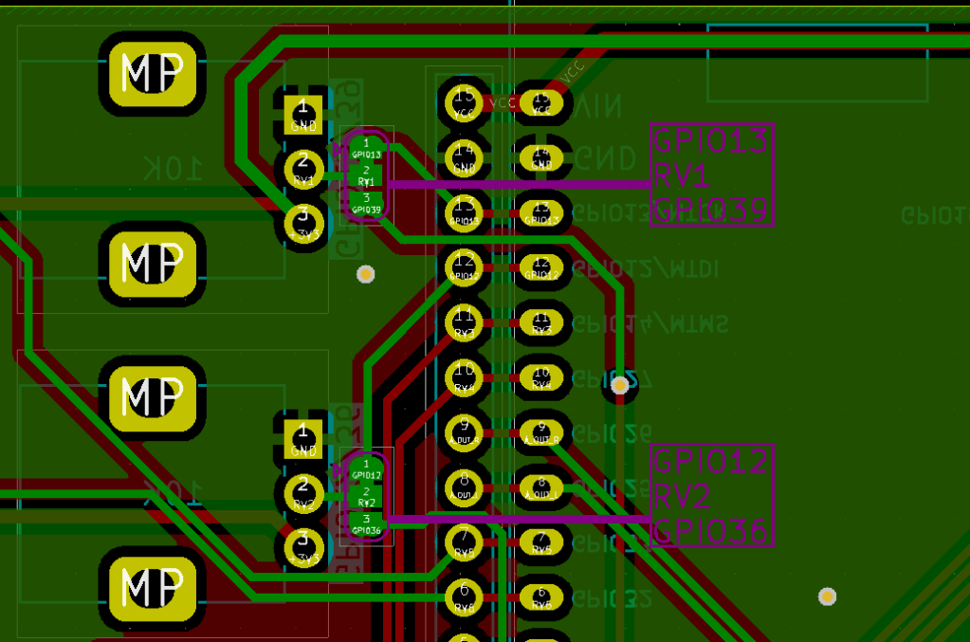970x642 pixels.
Task: Select the purple GPIO12 RV2 GPIO36 label box
Action: click(712, 495)
